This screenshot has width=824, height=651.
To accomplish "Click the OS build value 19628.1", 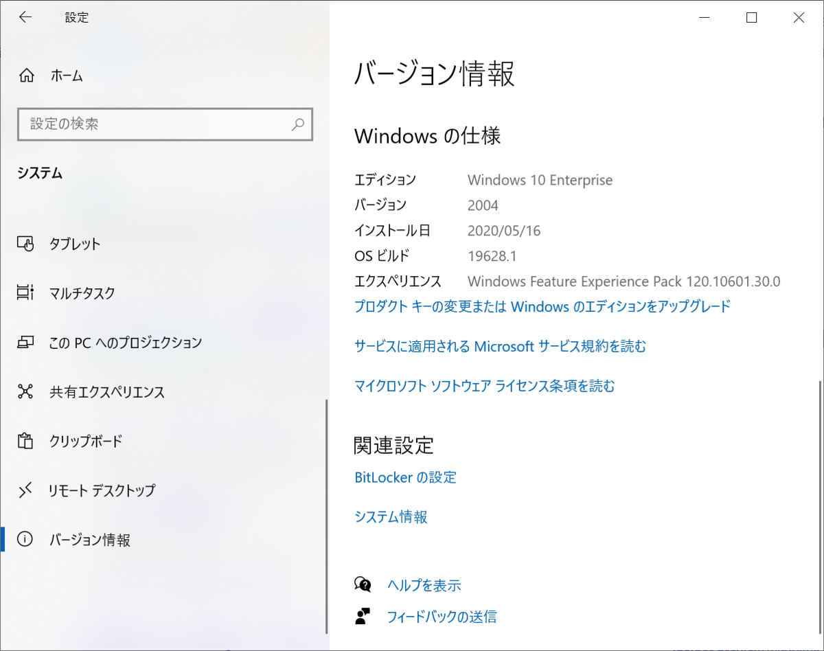I will click(492, 256).
